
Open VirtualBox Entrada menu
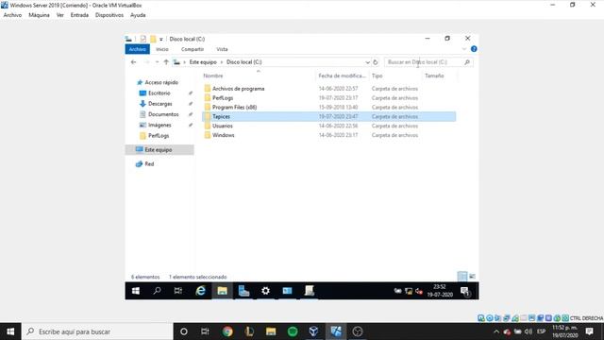pyautogui.click(x=79, y=15)
